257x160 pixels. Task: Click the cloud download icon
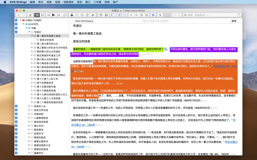pyautogui.click(x=82, y=15)
